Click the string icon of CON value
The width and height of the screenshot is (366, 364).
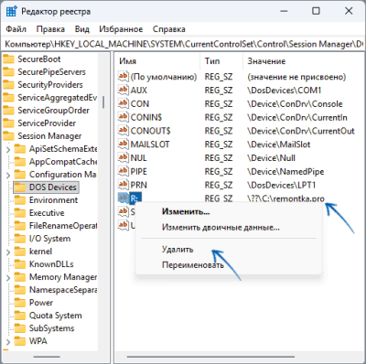(124, 103)
